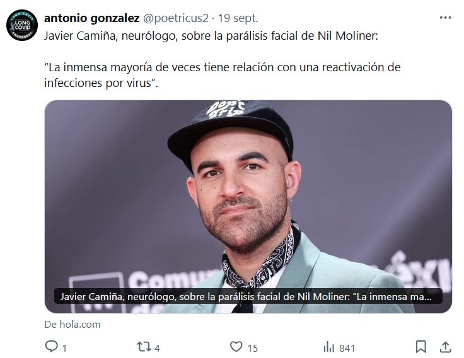The width and height of the screenshot is (464, 358).
Task: Like the tweet with heart icon
Action: point(236,347)
